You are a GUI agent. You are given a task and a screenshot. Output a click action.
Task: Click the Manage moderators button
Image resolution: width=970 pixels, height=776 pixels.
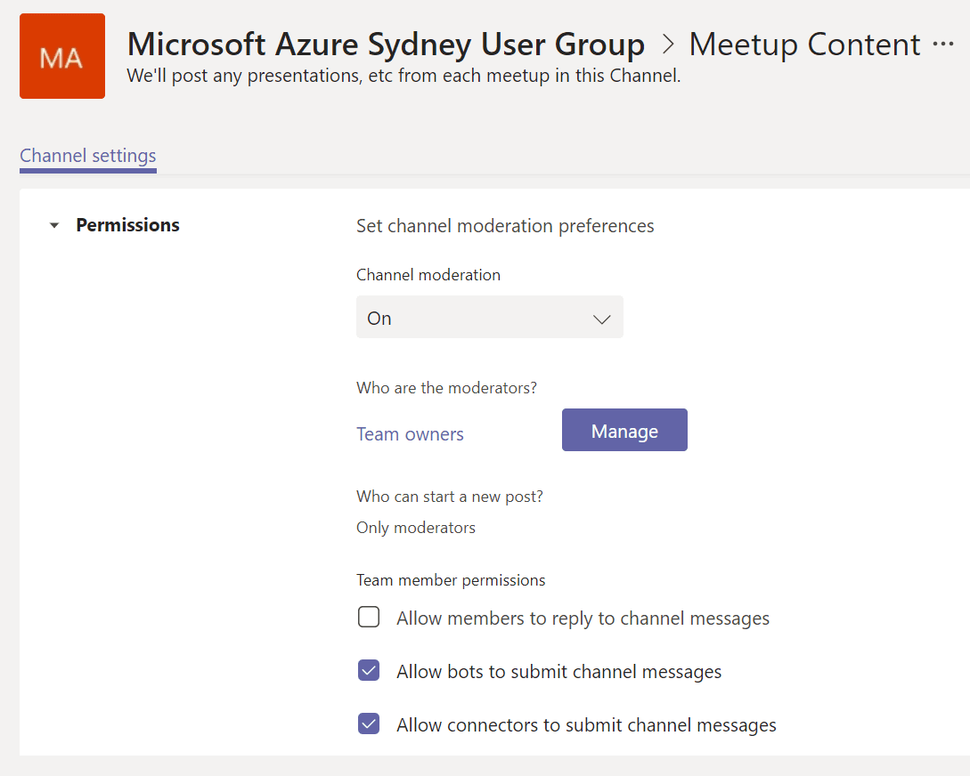point(624,430)
